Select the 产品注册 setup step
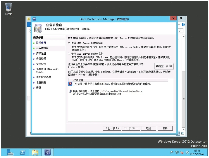The image size is (209, 158). 41,53
